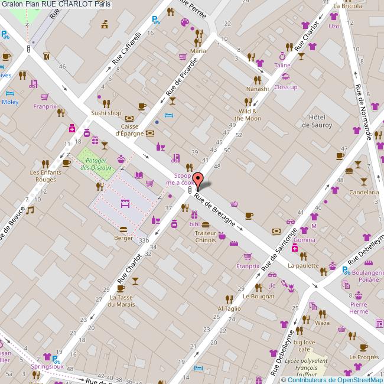Click the red location marker pin
Screen dimensions: 384x384
click(x=198, y=180)
